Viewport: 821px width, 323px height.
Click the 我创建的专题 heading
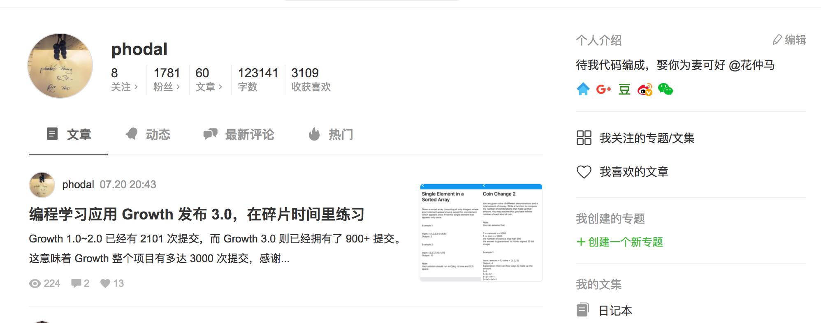(x=610, y=219)
